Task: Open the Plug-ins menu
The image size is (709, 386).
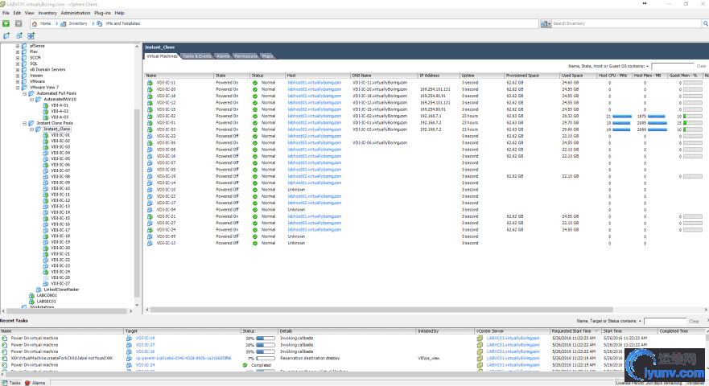Action: point(102,13)
